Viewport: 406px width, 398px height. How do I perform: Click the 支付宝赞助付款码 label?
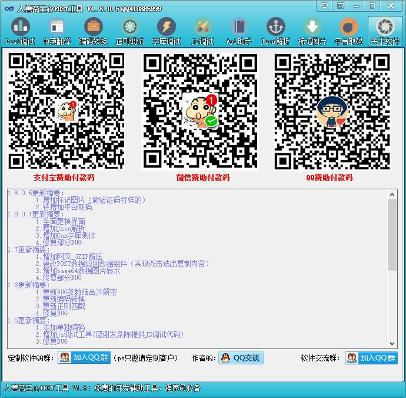[x=64, y=177]
